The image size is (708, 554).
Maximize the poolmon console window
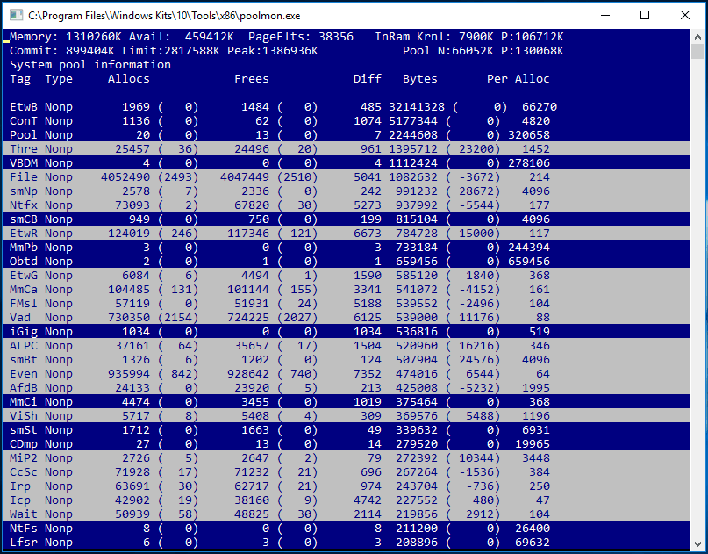pyautogui.click(x=645, y=15)
